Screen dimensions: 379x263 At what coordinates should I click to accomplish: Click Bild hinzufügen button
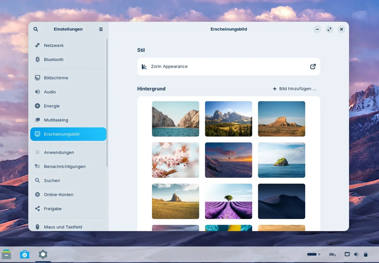[295, 89]
